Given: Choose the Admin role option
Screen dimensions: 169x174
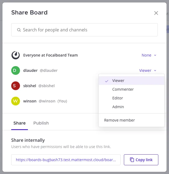Looking at the screenshot, I should [132, 107].
